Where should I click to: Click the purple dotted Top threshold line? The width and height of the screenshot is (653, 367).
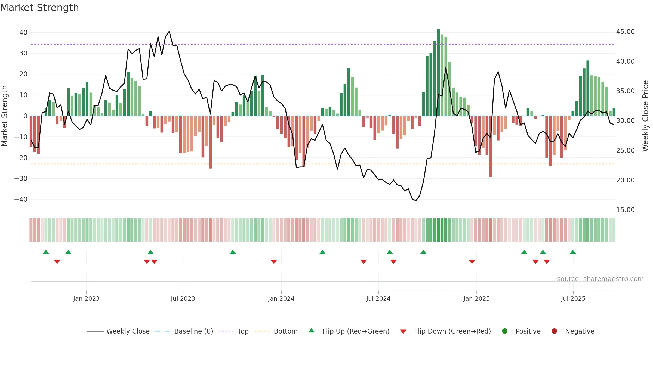(322, 44)
